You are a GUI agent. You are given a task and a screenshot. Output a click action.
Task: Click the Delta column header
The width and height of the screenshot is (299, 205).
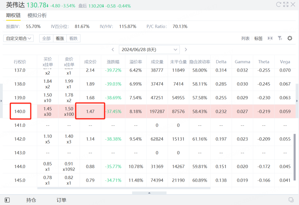click(x=221, y=62)
